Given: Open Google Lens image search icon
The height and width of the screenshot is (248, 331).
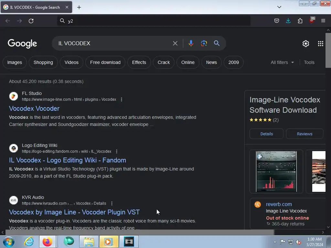Looking at the screenshot, I should tap(204, 43).
